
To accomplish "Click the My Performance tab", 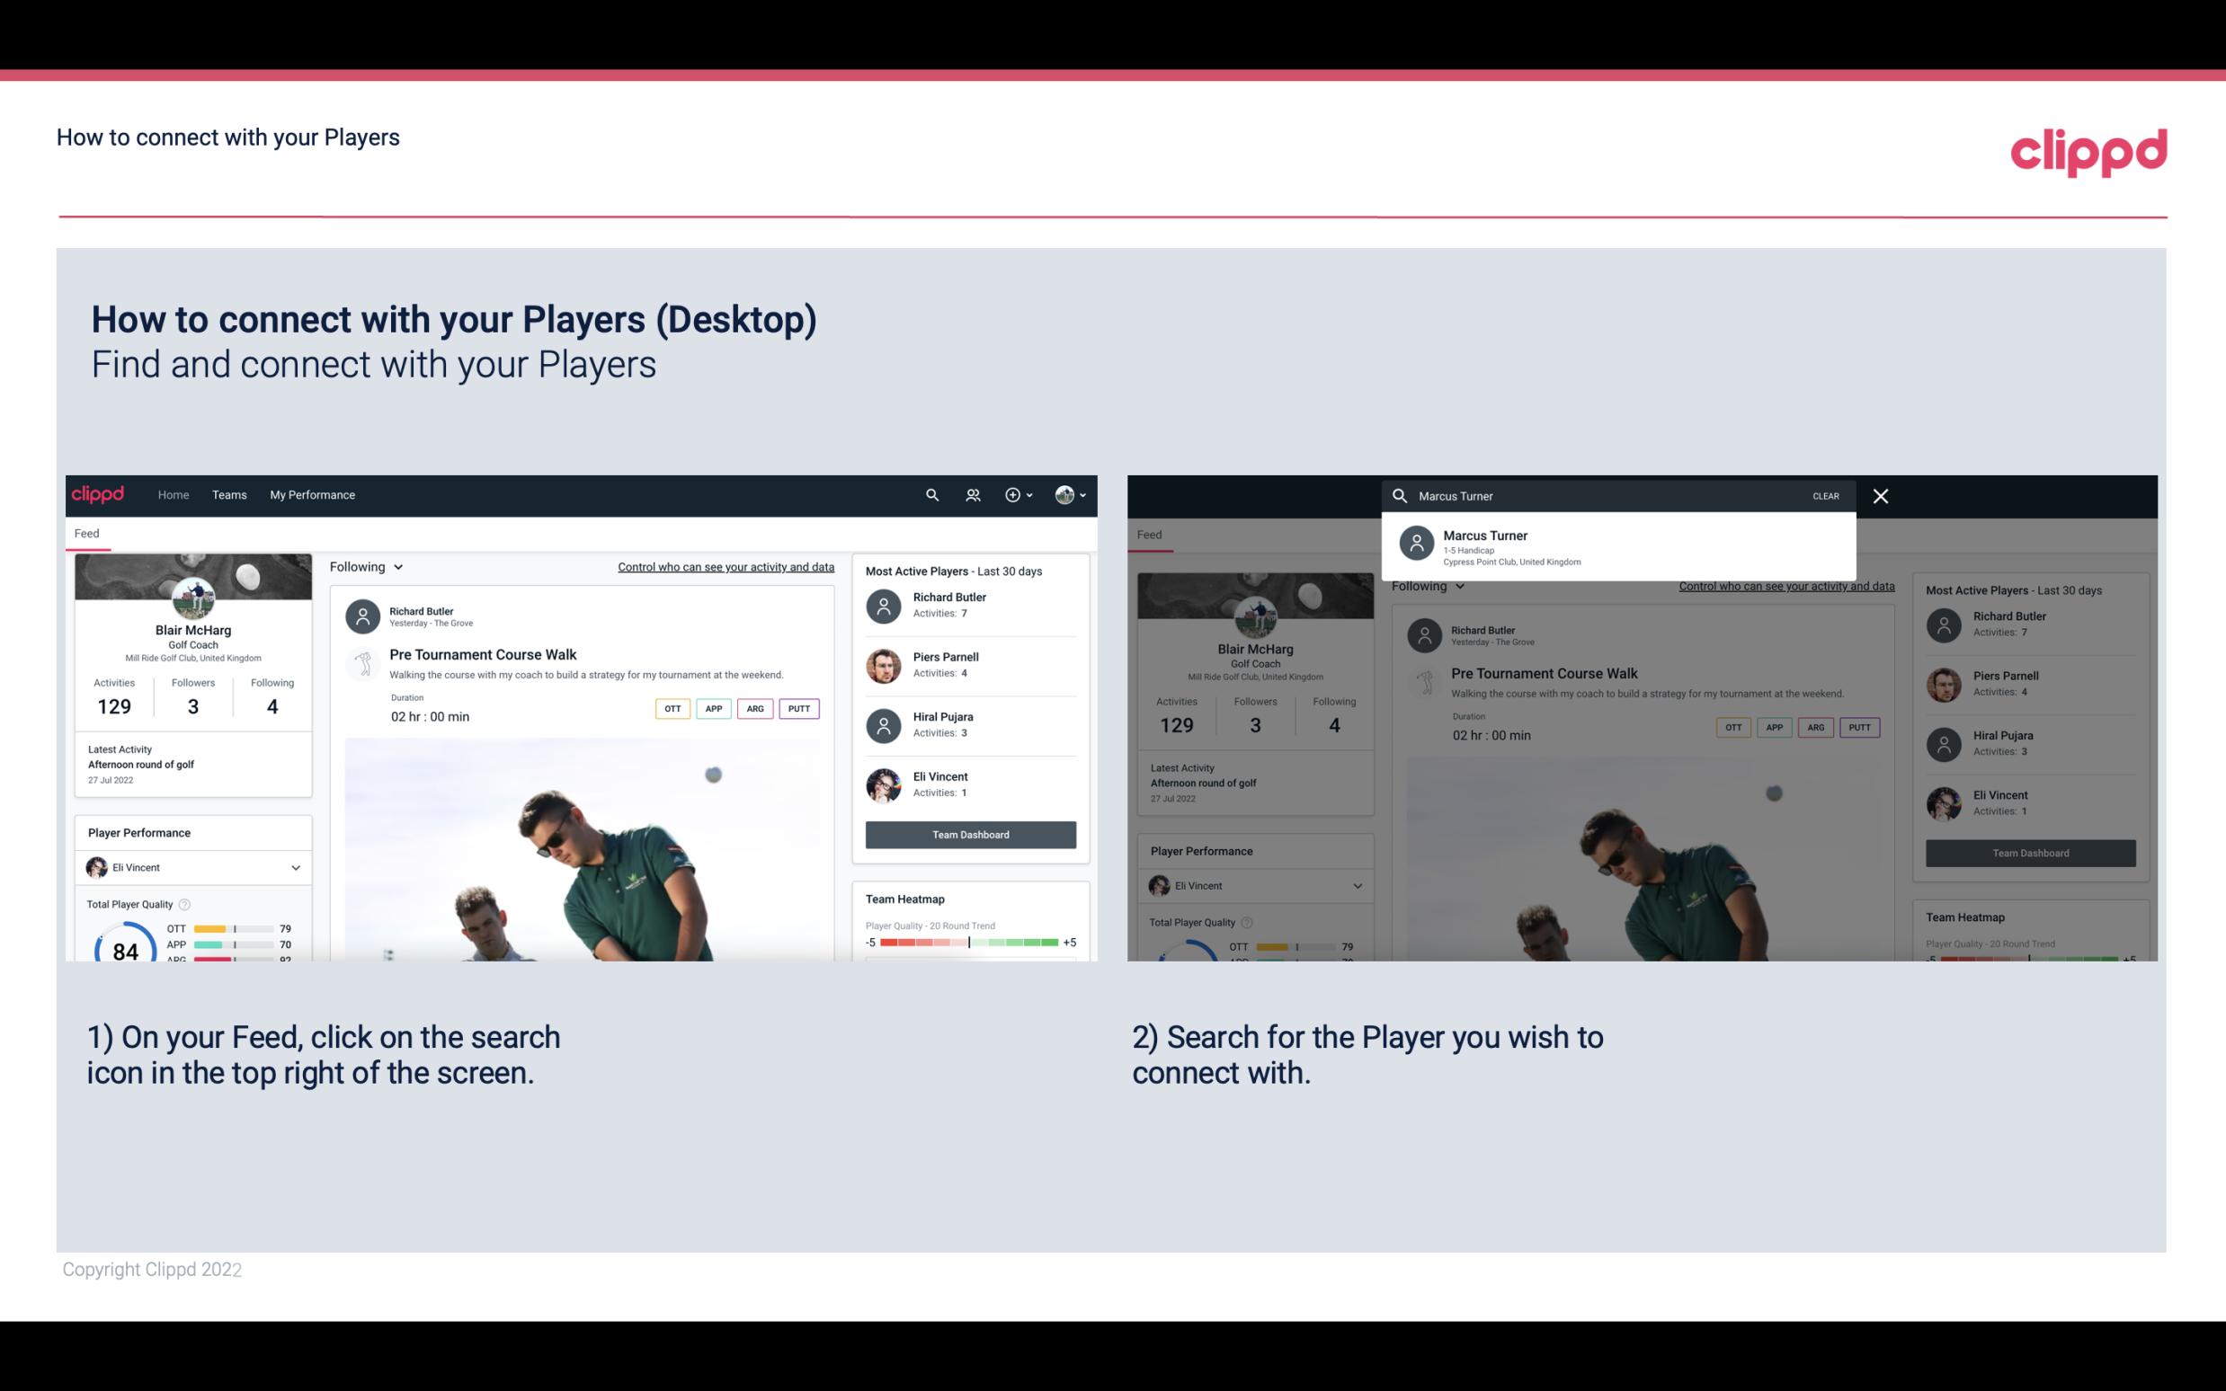I will pyautogui.click(x=313, y=493).
